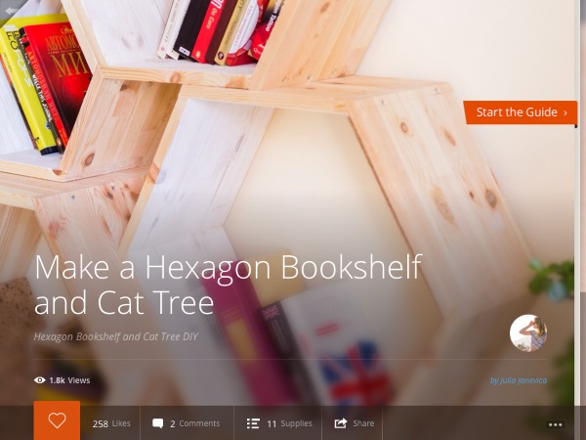Screen dimensions: 586x440
Task: Click the 258 Likes count
Action: (x=111, y=423)
